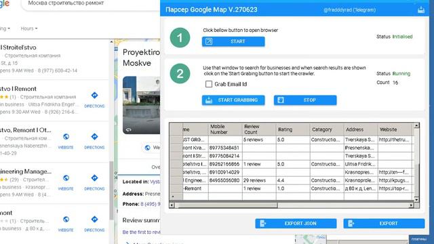The image size is (434, 244).
Task: Select the 1.0 rating cell
Action: tap(293, 188)
